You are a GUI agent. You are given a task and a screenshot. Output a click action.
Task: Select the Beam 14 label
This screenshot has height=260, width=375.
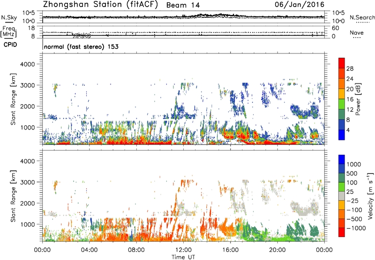coord(183,5)
